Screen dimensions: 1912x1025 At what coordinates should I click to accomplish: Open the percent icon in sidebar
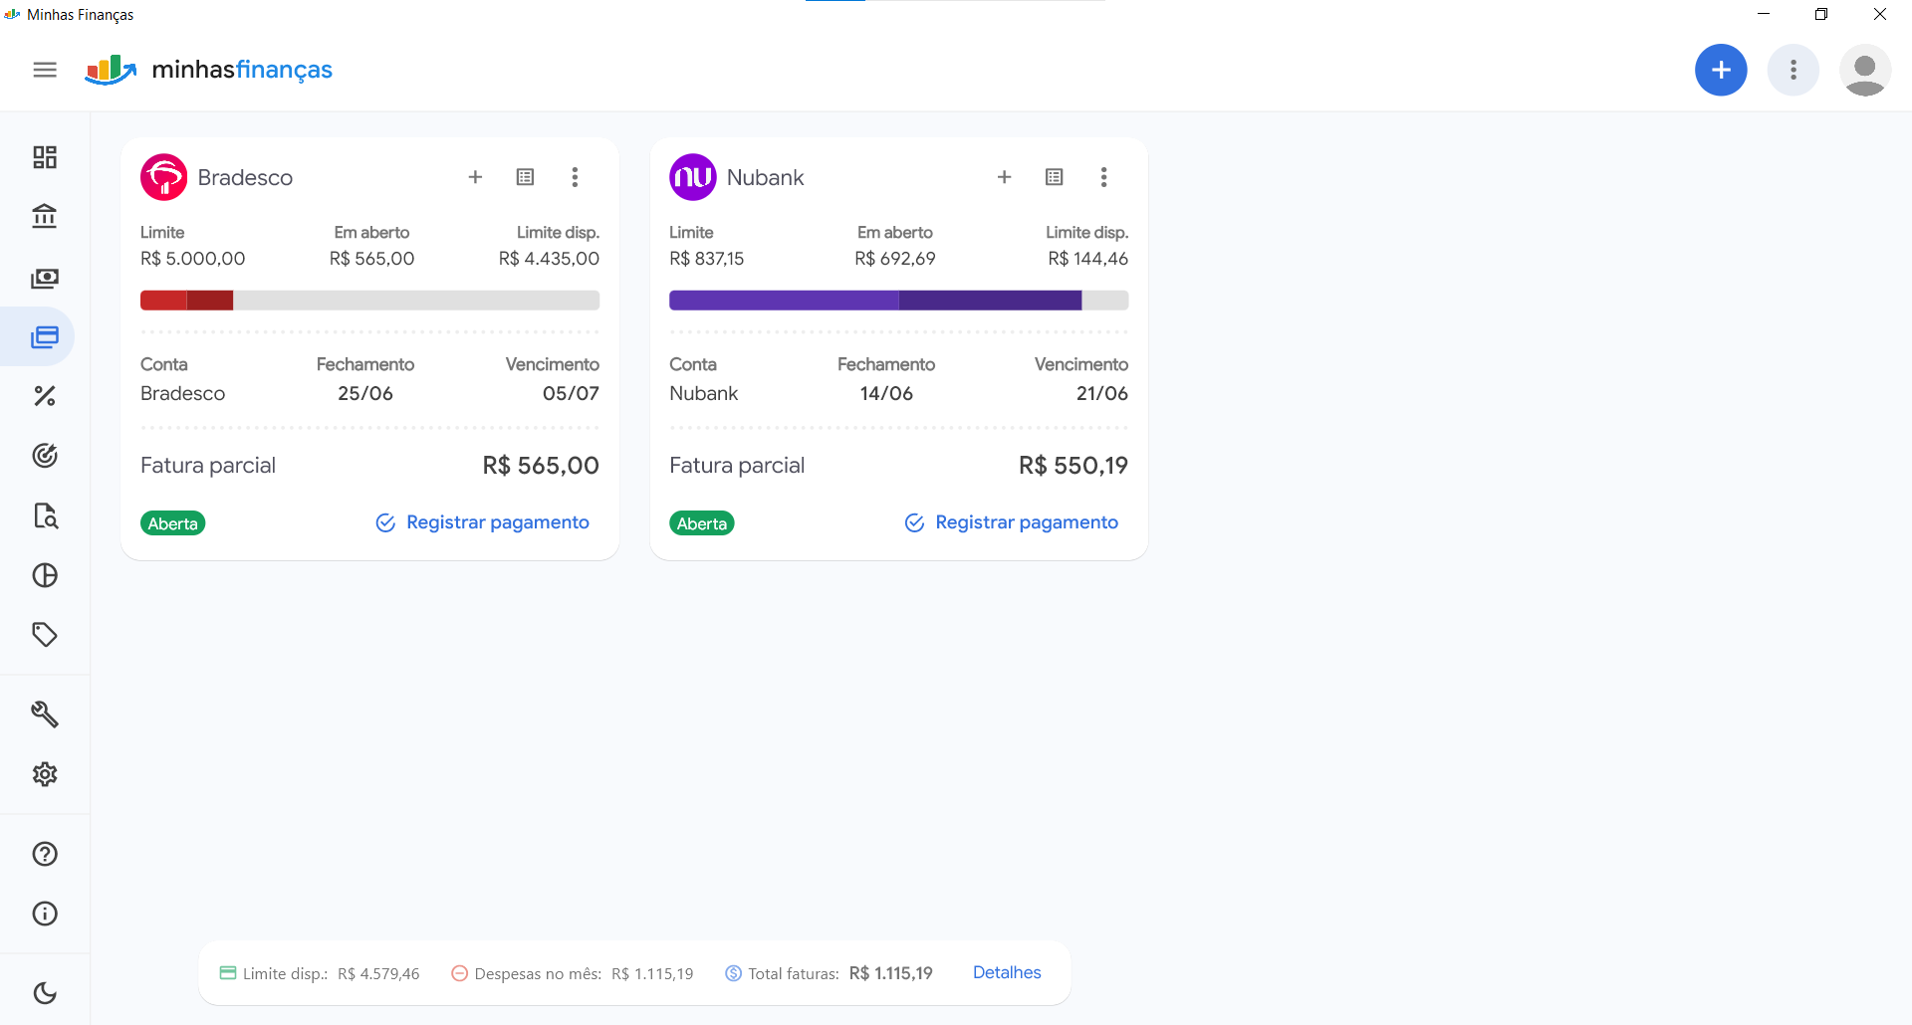(x=45, y=396)
